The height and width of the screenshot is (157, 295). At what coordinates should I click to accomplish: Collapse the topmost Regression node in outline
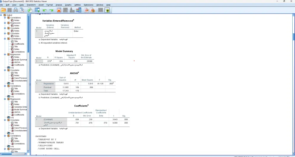click(5, 23)
